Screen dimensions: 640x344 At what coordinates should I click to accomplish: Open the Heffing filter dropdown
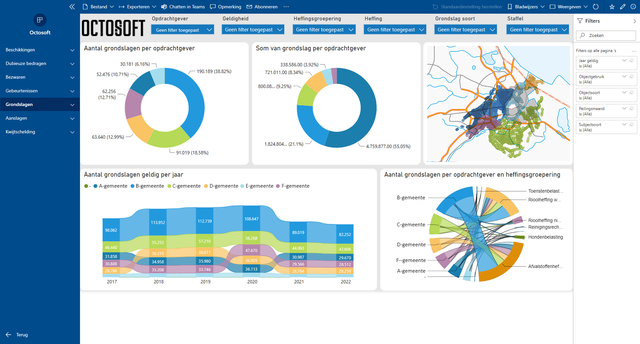tap(395, 30)
